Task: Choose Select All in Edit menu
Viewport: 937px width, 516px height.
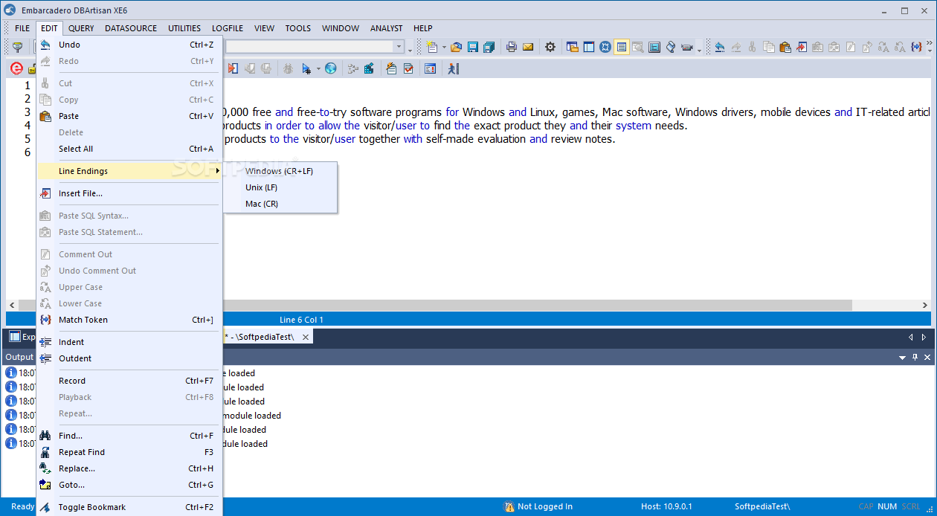Action: [x=129, y=149]
